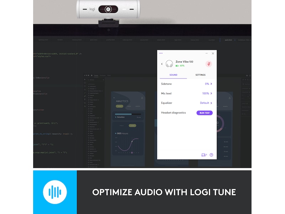This screenshot has width=285, height=214.
Task: Click audio waveform icon in blue banner
Action: click(55, 192)
